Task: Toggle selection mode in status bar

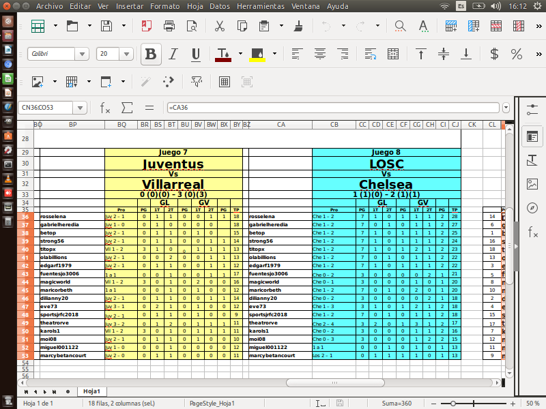Action: click(320, 403)
